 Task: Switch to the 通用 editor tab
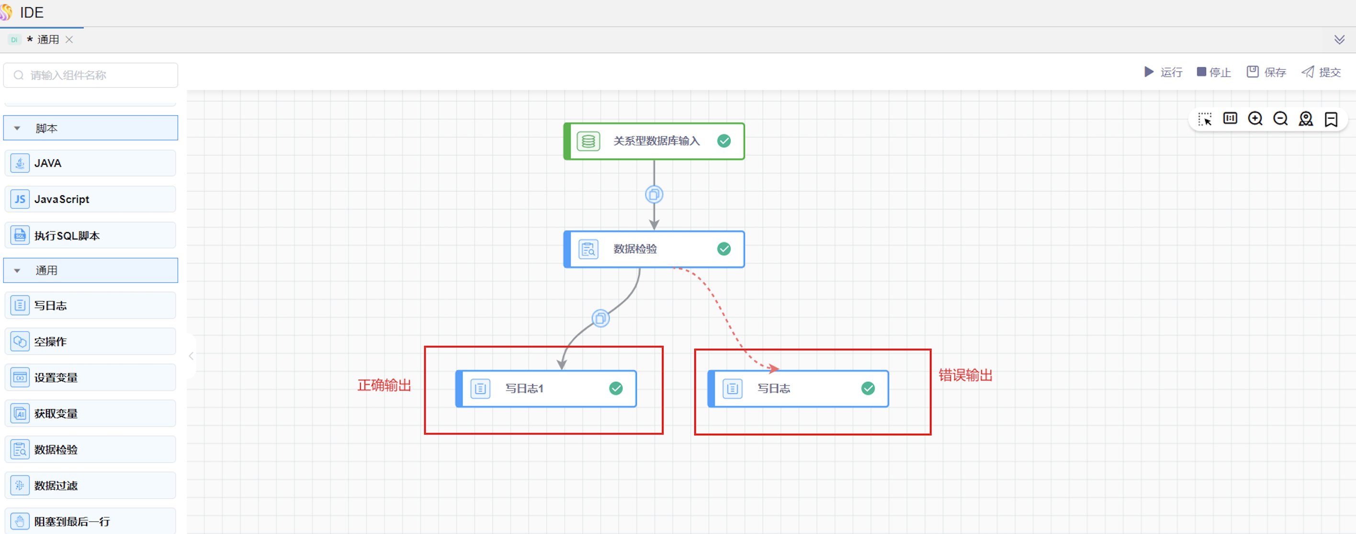coord(47,40)
